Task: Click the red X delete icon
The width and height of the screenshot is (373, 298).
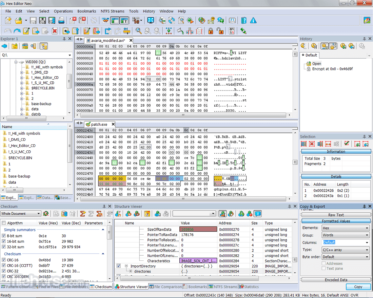Action: click(x=55, y=31)
